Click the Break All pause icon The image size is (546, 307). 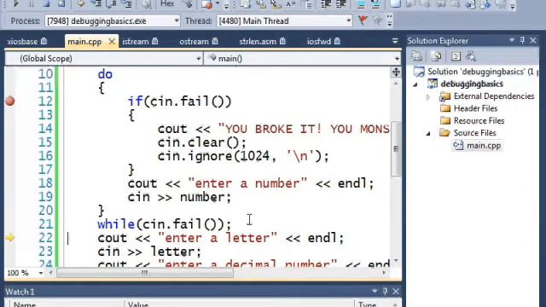[31, 3]
